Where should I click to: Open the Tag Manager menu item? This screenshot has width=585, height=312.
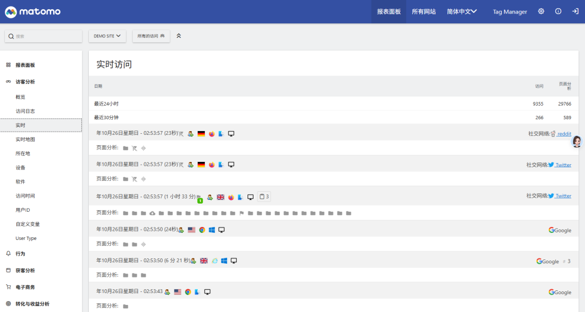point(509,11)
